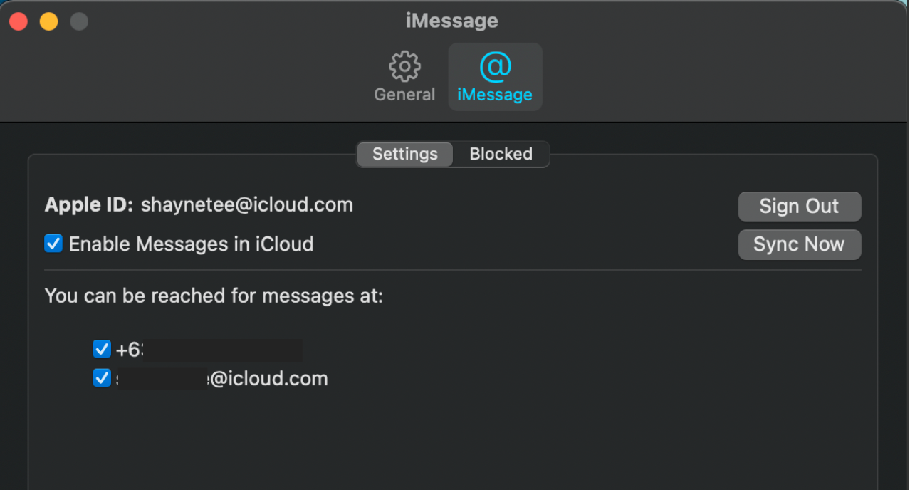Close the iMessage preferences window
Image resolution: width=910 pixels, height=490 pixels.
pos(19,21)
